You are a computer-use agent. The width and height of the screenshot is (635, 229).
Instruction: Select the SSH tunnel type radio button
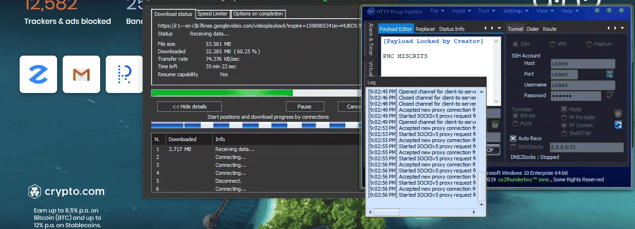(x=516, y=44)
